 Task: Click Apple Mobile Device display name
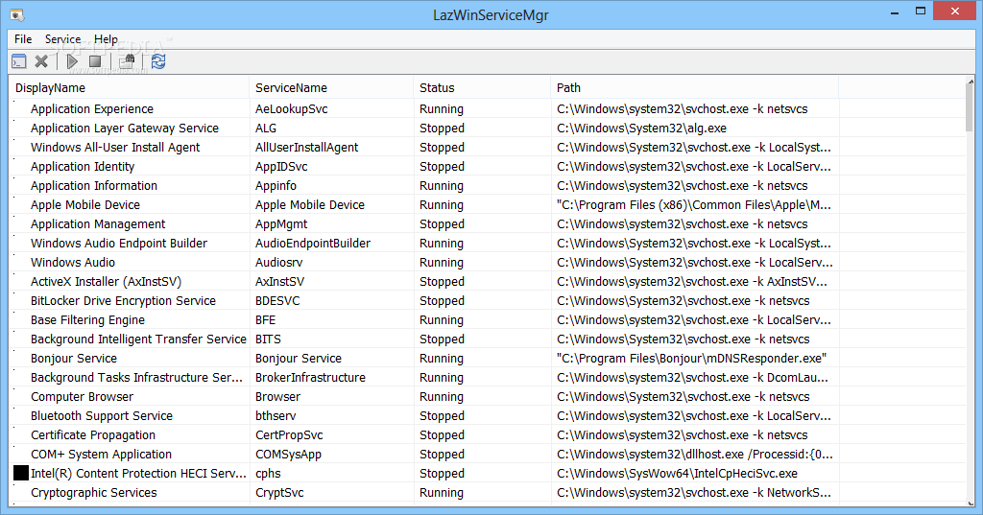tap(85, 205)
